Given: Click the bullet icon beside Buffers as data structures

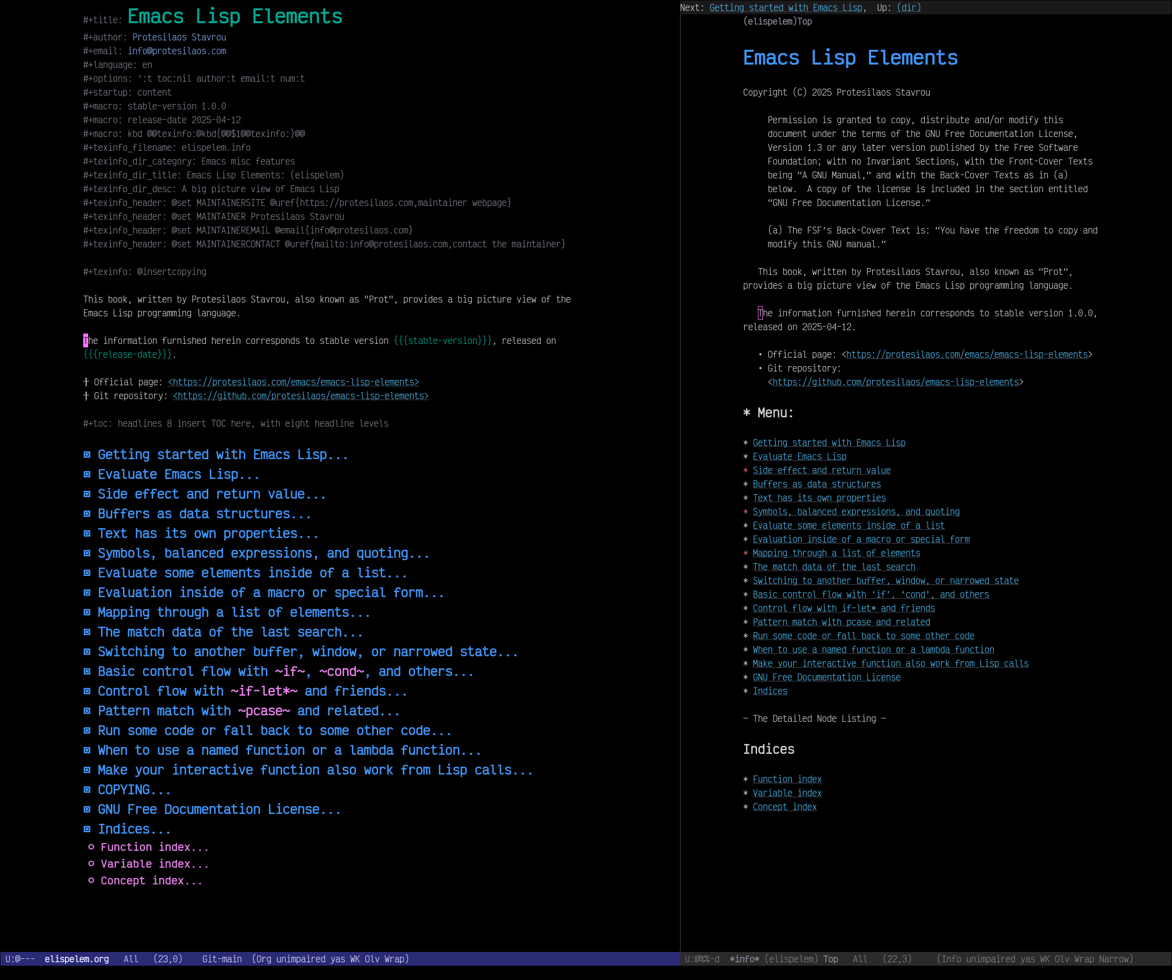Looking at the screenshot, I should coord(87,514).
